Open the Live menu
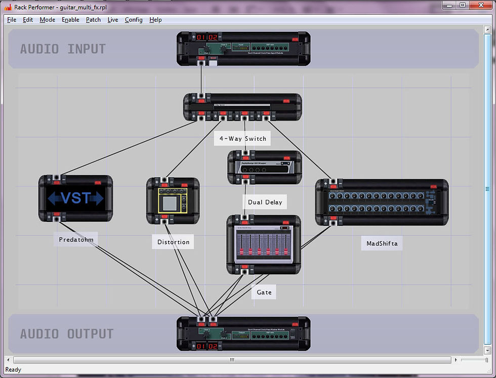 [x=112, y=20]
